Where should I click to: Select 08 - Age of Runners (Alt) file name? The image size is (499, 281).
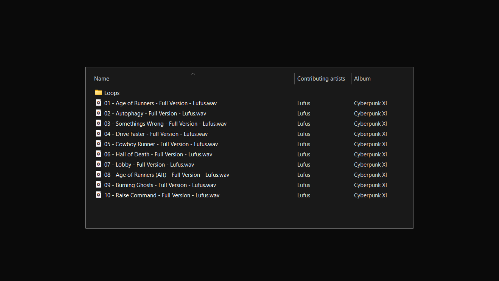point(167,175)
